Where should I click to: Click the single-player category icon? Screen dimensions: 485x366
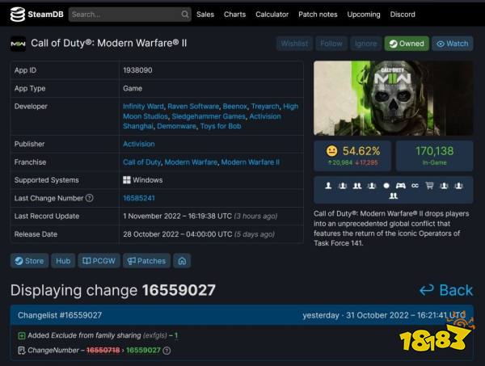pyautogui.click(x=328, y=186)
